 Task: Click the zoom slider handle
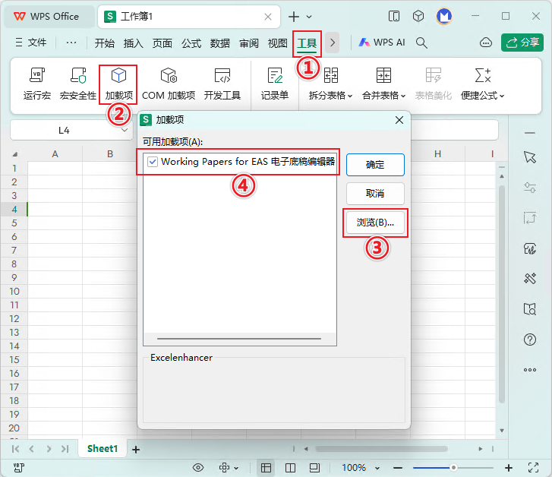pos(453,468)
